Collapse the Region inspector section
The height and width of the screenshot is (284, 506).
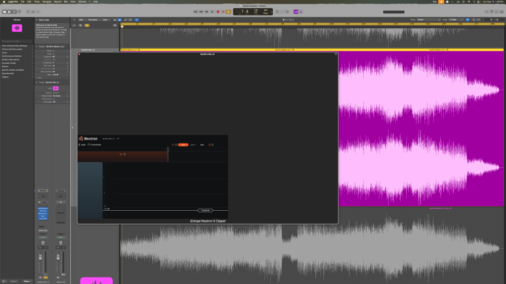coord(36,46)
